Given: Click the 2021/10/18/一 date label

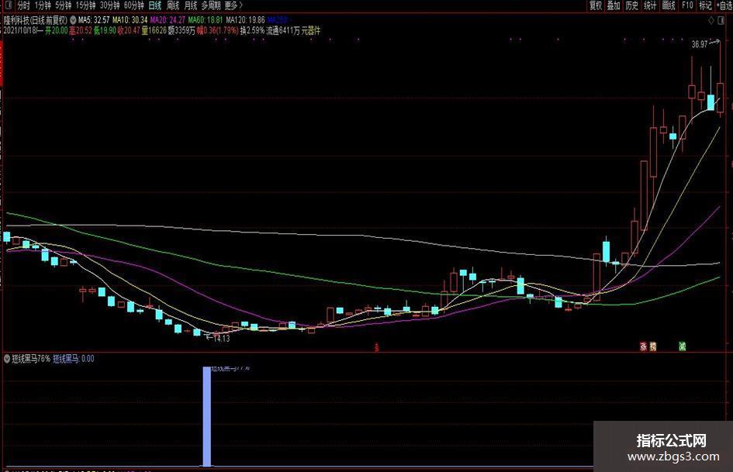Looking at the screenshot, I should click(23, 30).
